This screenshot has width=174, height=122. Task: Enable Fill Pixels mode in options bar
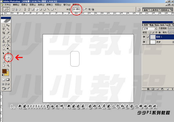[19, 9]
